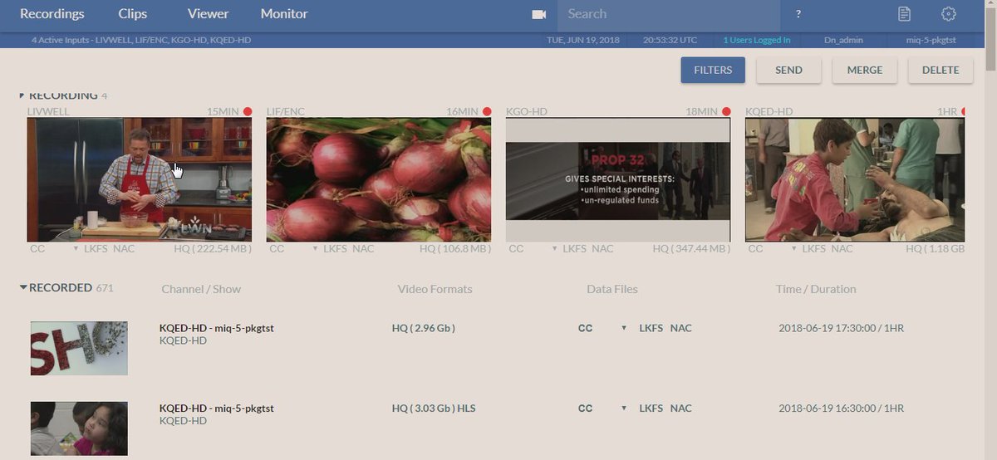Click 'HQ ( 3.03 Gb ) HLS' video format

point(435,409)
